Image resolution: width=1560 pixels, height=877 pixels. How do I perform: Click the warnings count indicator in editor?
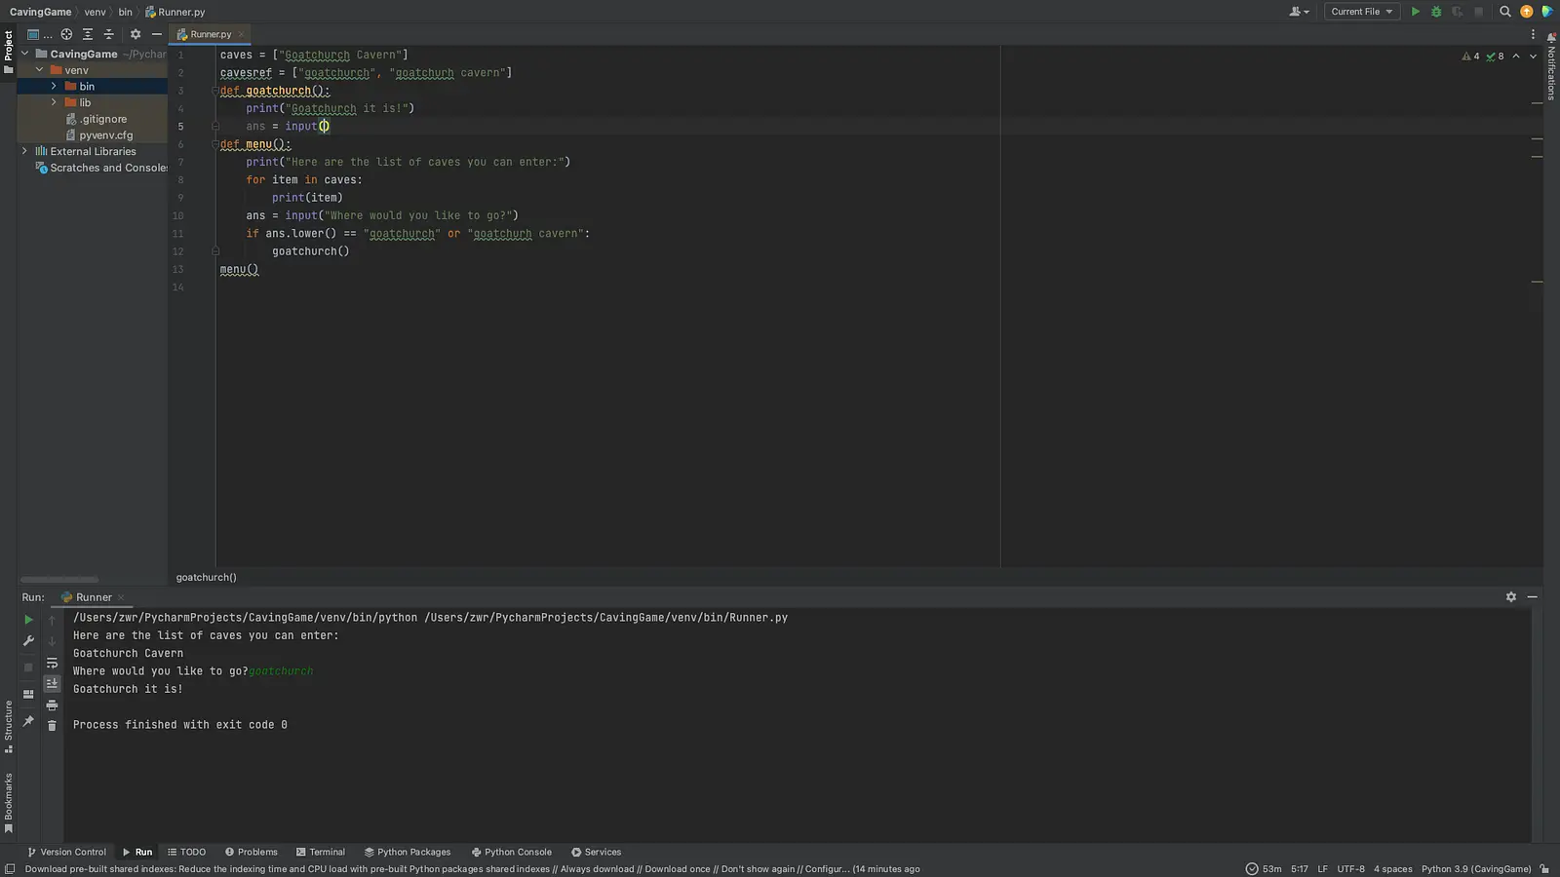[1470, 57]
